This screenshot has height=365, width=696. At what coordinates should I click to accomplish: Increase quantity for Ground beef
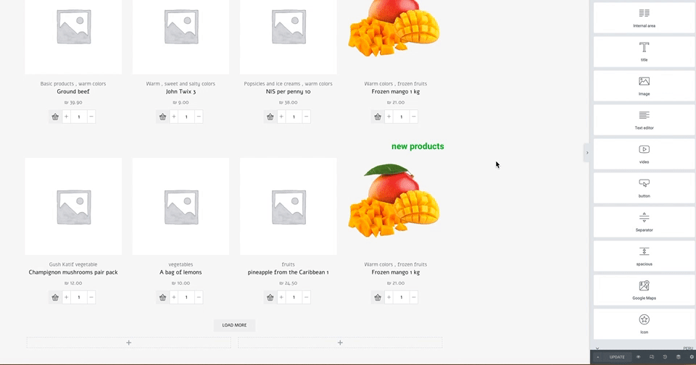click(x=66, y=117)
